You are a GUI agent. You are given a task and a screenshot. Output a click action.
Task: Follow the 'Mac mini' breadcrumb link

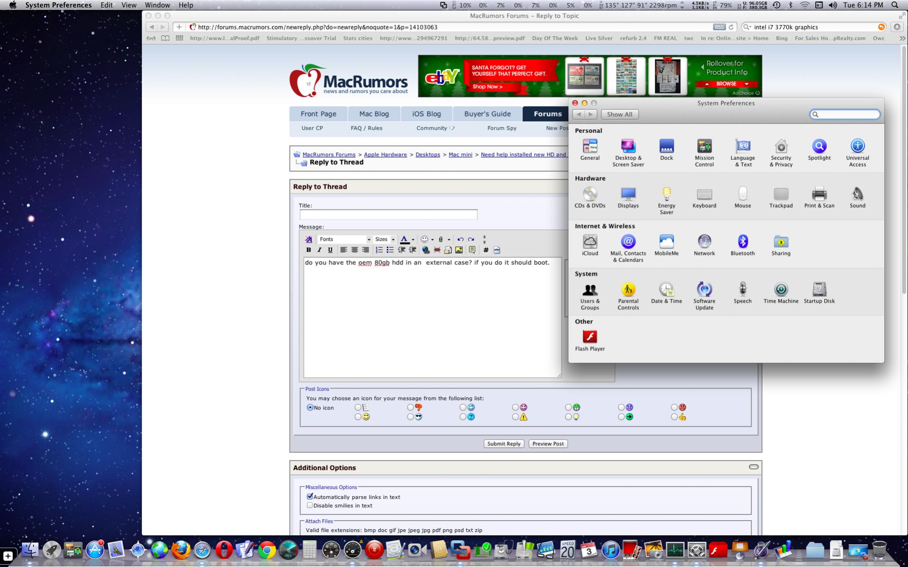click(460, 155)
